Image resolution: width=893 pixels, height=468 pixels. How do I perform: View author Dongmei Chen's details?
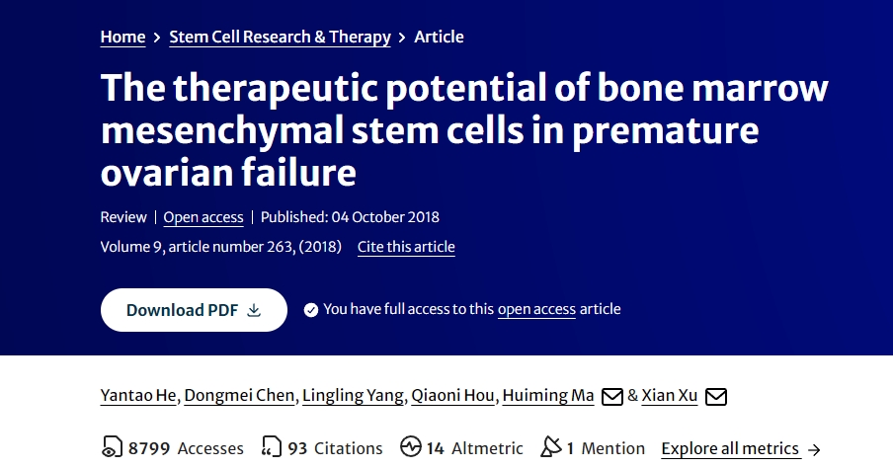240,396
